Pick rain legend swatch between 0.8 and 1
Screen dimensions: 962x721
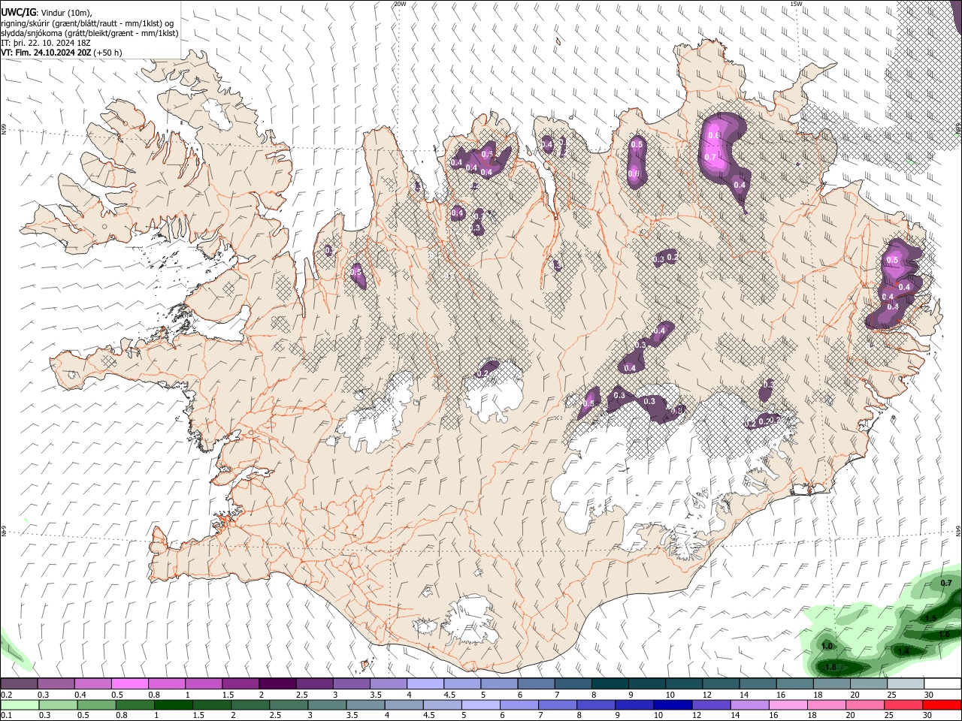[135, 704]
